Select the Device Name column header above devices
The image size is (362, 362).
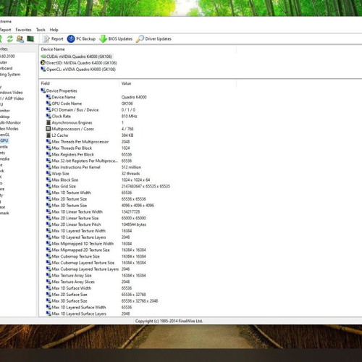pos(138,49)
